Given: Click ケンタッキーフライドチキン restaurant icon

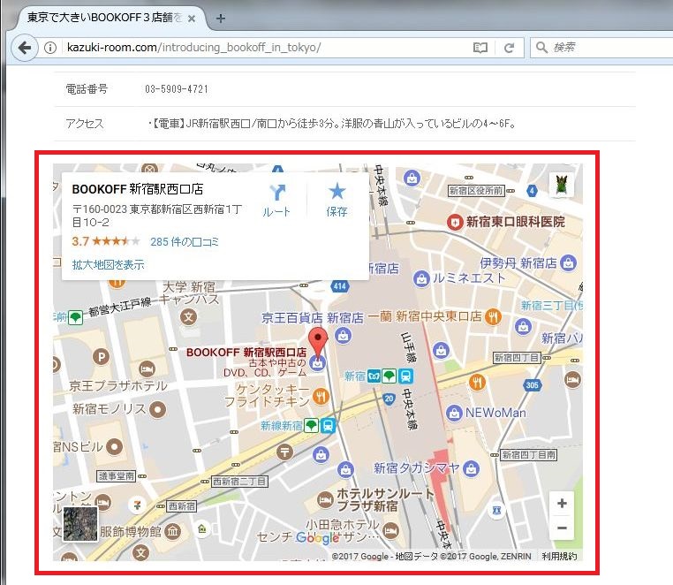Looking at the screenshot, I should 321,396.
